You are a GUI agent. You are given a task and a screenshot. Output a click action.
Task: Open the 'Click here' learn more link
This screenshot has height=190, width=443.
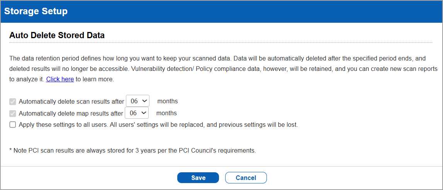click(60, 79)
